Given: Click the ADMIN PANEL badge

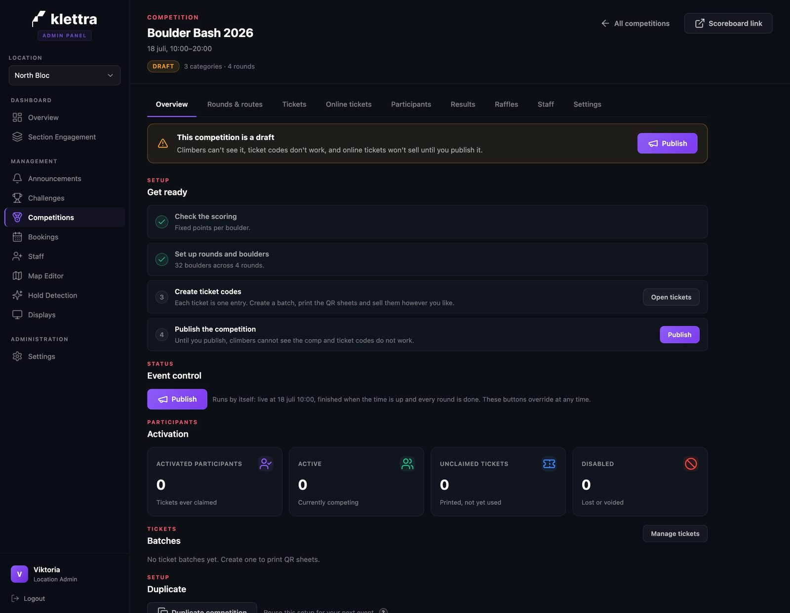Looking at the screenshot, I should click(x=65, y=36).
